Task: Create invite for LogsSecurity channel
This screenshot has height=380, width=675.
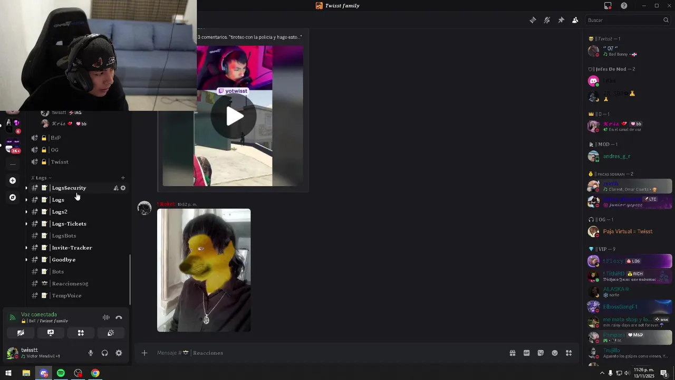Action: coord(116,188)
